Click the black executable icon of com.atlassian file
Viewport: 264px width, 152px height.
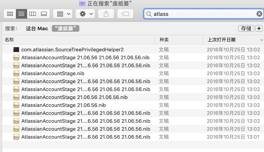point(16,49)
